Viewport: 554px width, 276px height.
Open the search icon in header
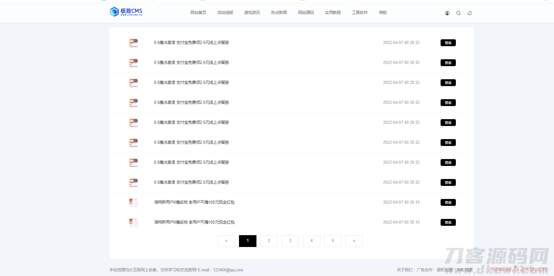[458, 13]
